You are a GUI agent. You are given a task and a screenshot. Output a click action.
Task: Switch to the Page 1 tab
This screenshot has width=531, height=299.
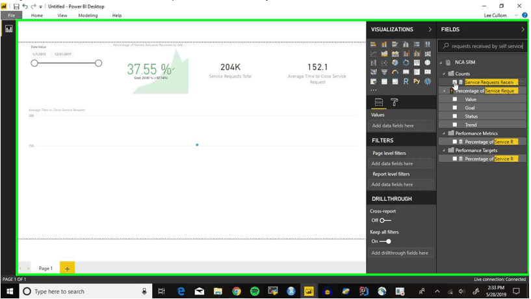point(45,268)
